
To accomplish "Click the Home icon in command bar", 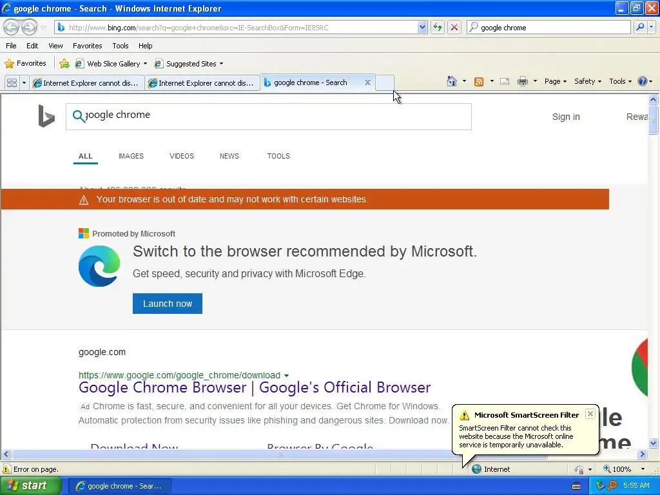I will pos(452,81).
